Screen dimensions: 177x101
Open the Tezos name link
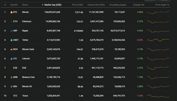tap(25, 96)
